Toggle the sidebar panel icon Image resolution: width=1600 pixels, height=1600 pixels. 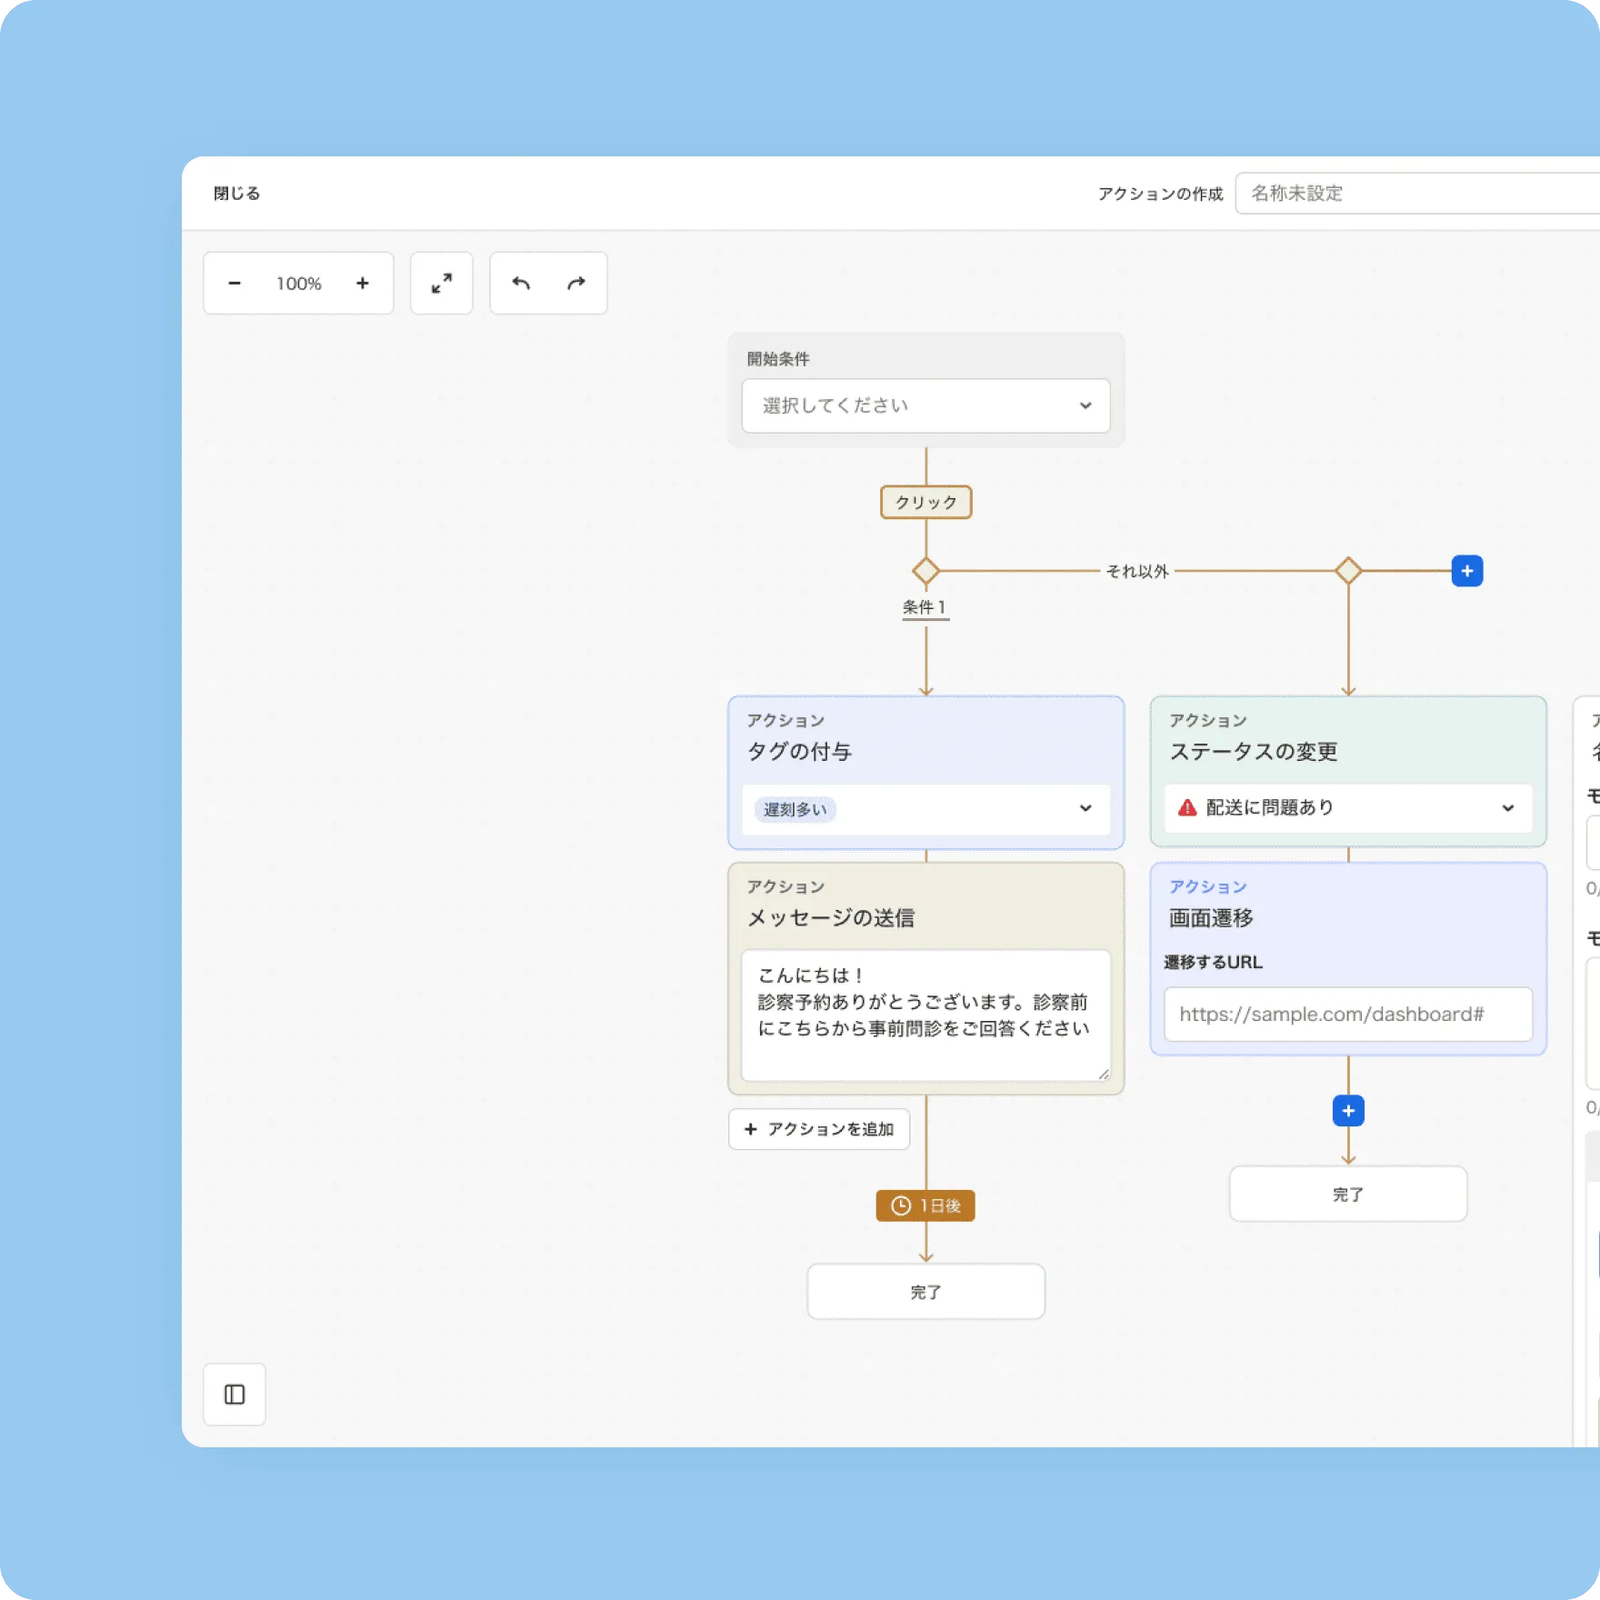coord(235,1395)
